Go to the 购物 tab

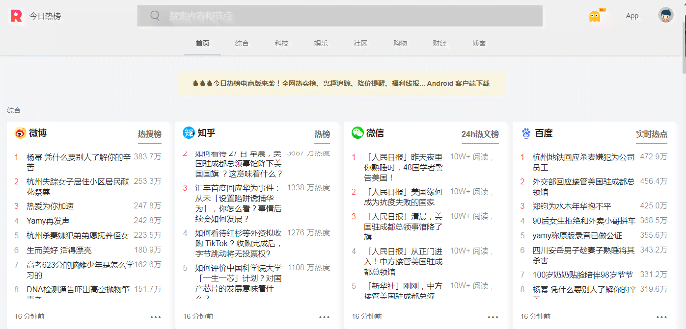coord(400,43)
